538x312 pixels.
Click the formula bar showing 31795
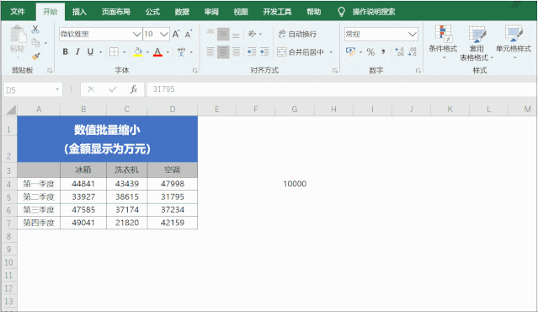(x=342, y=89)
